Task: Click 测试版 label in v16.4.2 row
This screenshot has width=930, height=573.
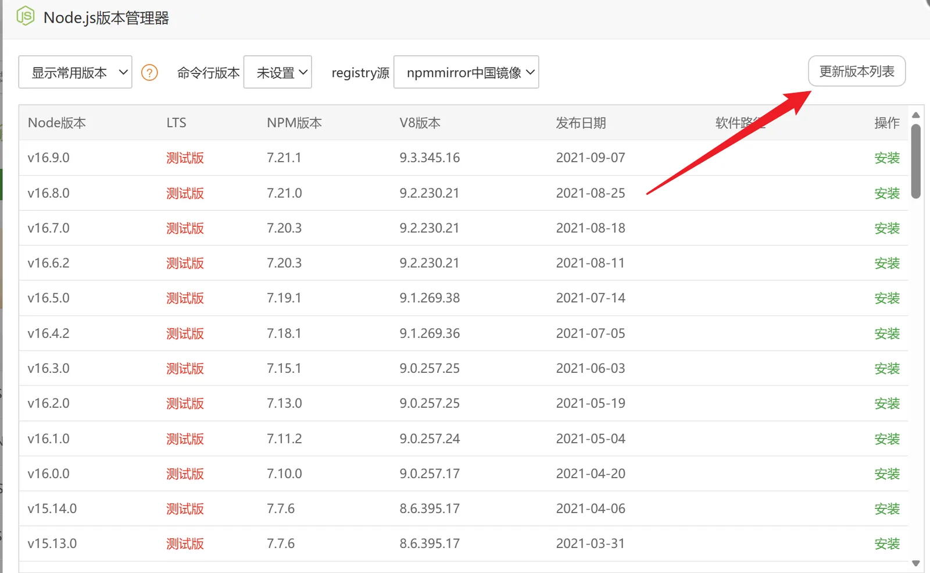Action: click(x=185, y=333)
